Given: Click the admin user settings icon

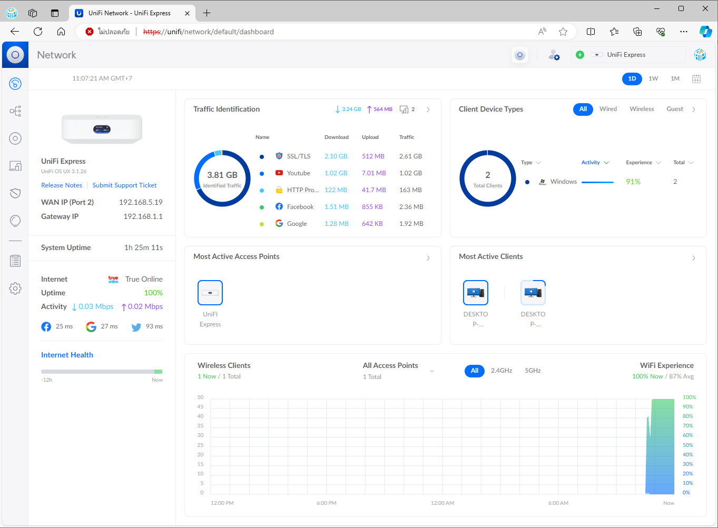Looking at the screenshot, I should [x=554, y=55].
